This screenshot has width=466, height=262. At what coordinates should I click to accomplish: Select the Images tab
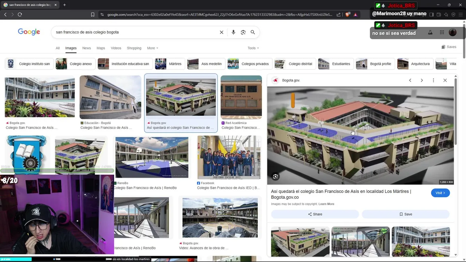pyautogui.click(x=71, y=48)
